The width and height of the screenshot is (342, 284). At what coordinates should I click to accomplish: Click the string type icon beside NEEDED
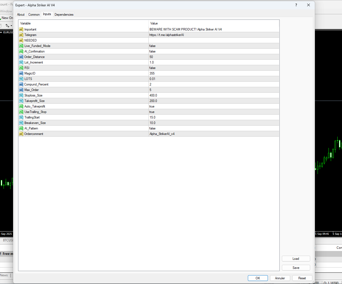click(x=21, y=40)
